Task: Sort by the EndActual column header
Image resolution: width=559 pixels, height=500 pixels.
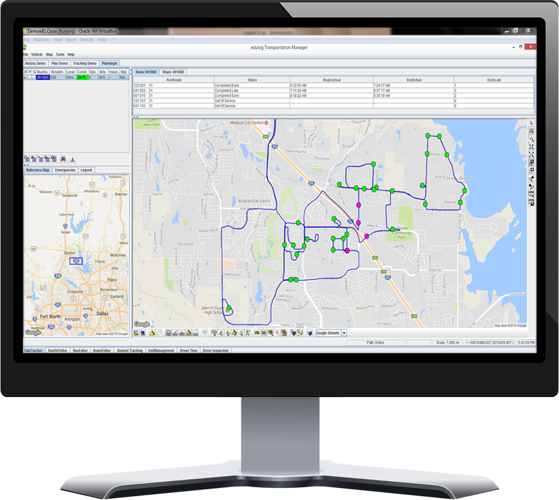Action: pos(414,80)
